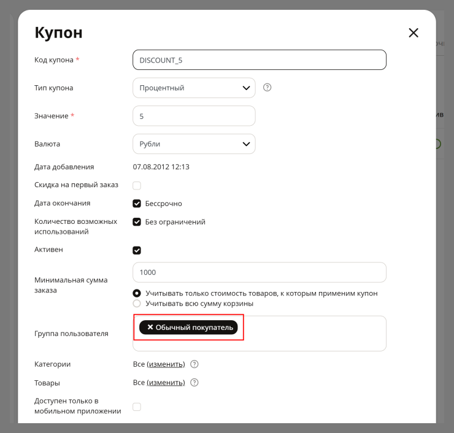Uncheck the Без ограничений checkbox
The width and height of the screenshot is (454, 433).
point(137,222)
